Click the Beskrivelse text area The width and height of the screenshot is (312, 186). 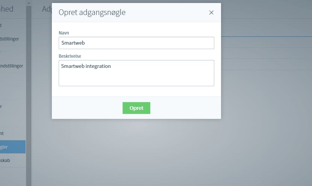[x=136, y=73]
